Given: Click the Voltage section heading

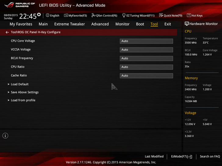Looking at the screenshot, I should tap(190, 113).
